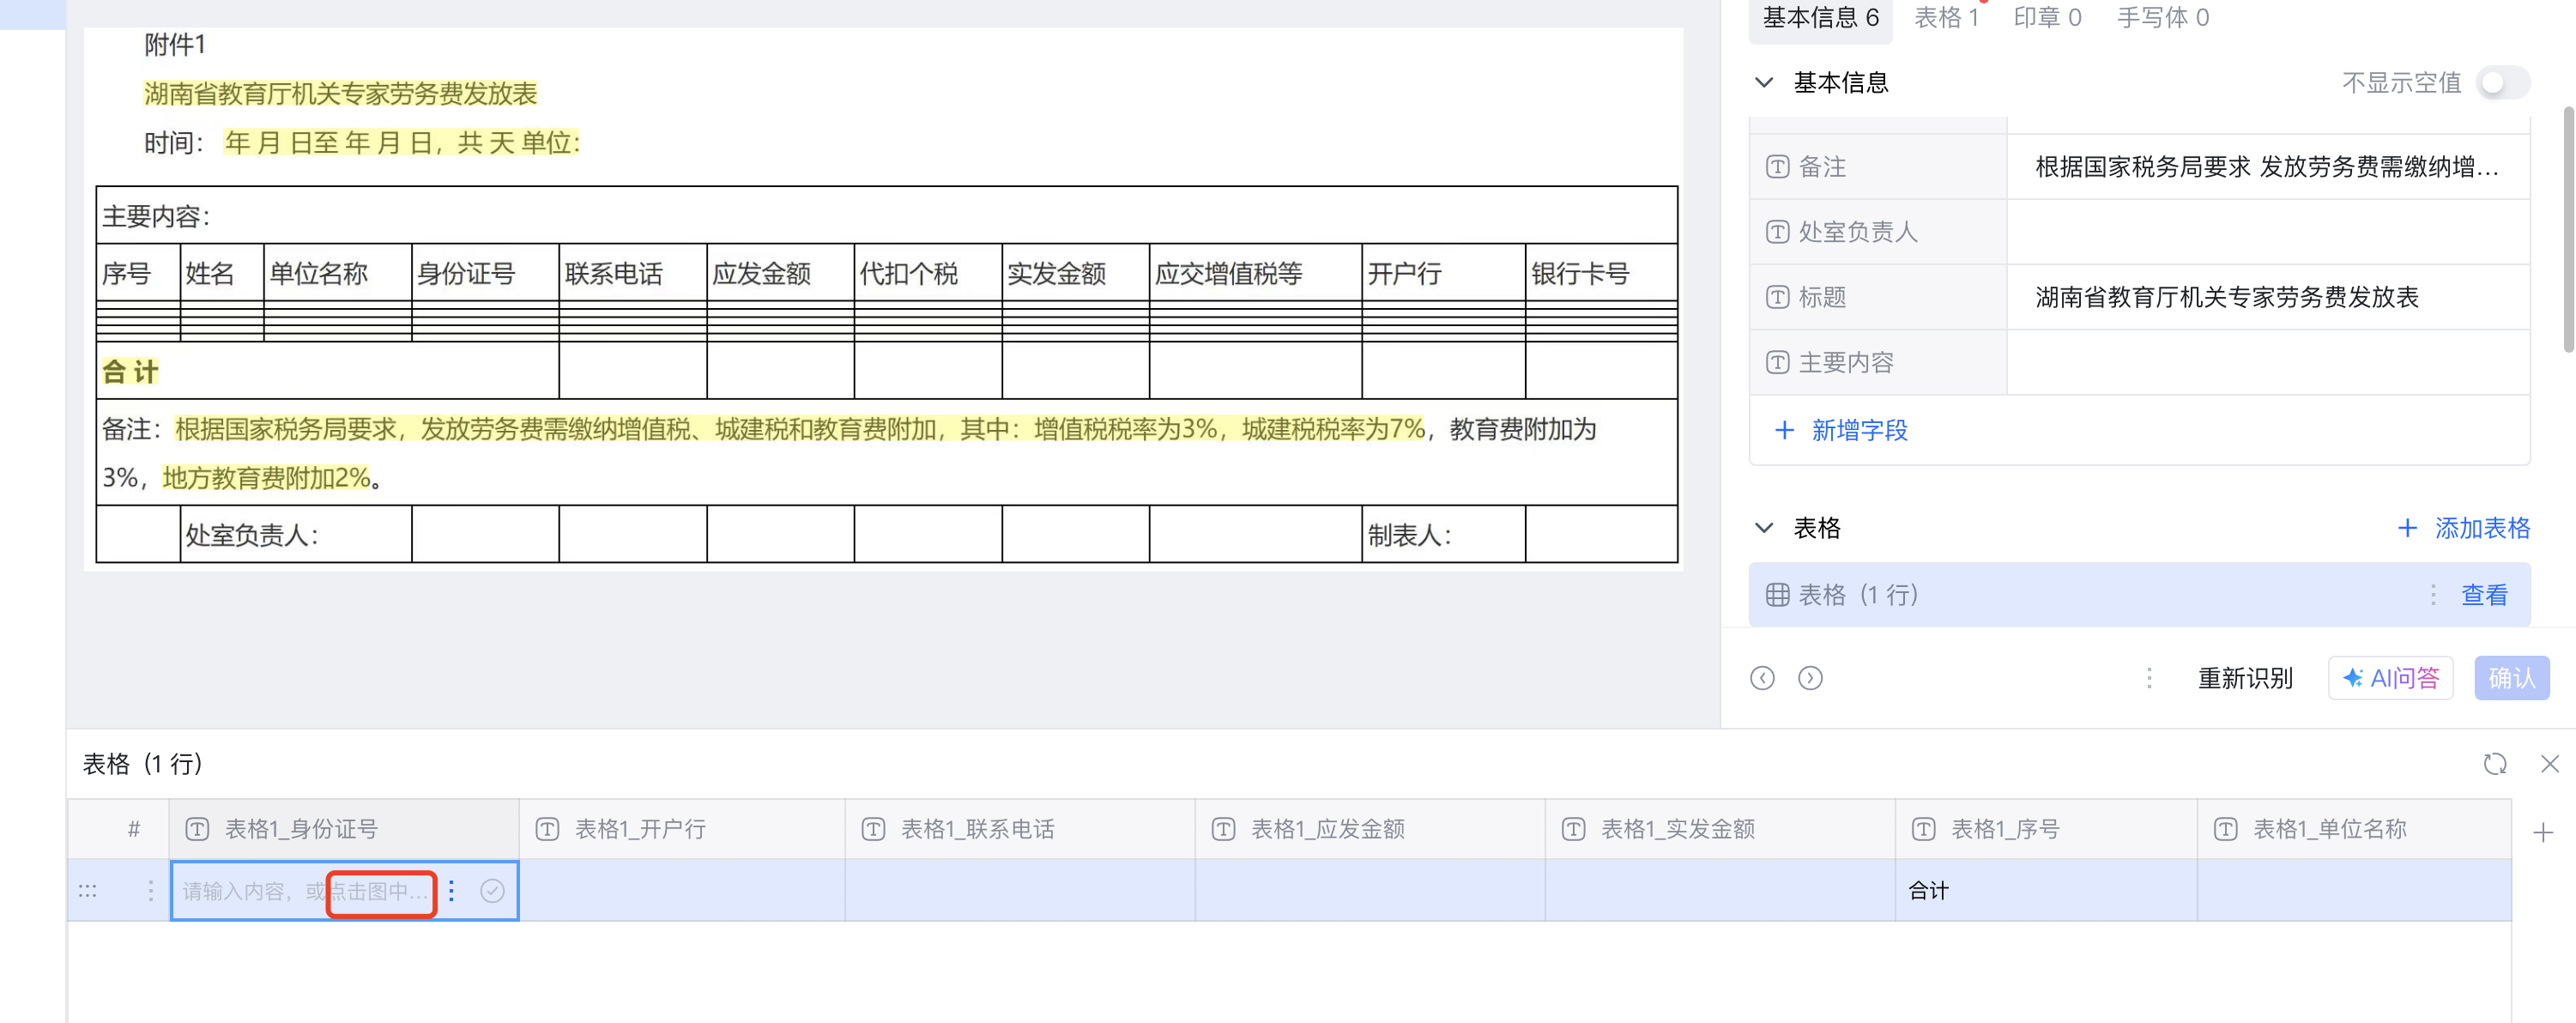Click the 处室负责人 value field
The height and width of the screenshot is (1023, 2576).
2266,232
